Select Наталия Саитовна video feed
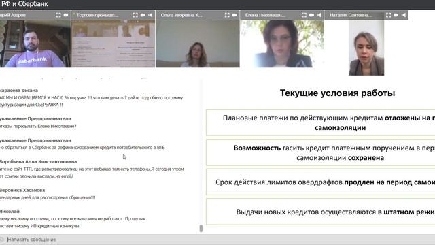This screenshot has height=245, width=435. coord(366,48)
